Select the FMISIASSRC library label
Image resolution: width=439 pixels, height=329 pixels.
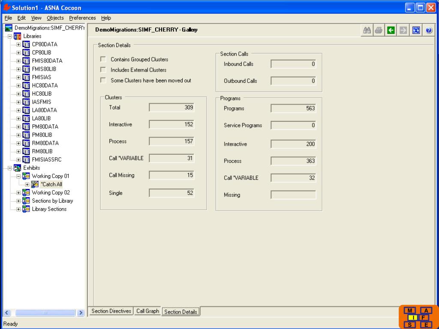point(47,159)
